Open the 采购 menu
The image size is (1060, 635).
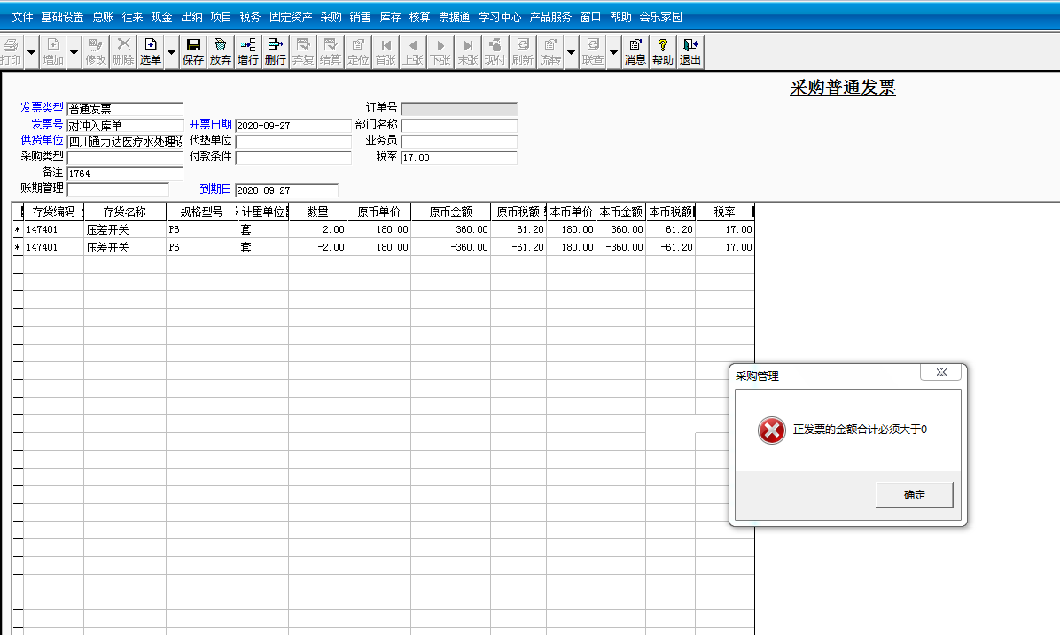click(x=331, y=17)
